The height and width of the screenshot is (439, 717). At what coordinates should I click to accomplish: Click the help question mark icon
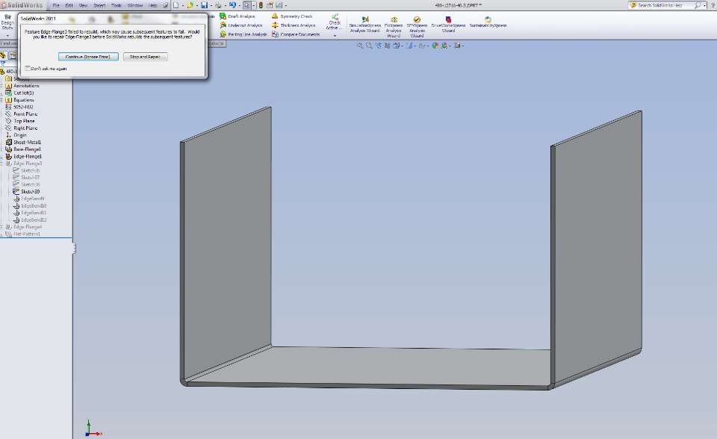[713, 5]
